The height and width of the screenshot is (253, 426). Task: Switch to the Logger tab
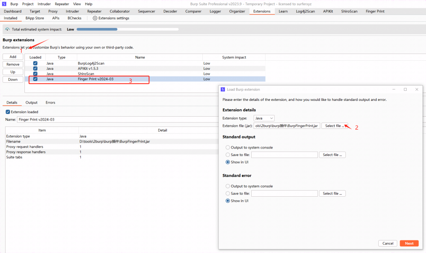[x=215, y=11]
